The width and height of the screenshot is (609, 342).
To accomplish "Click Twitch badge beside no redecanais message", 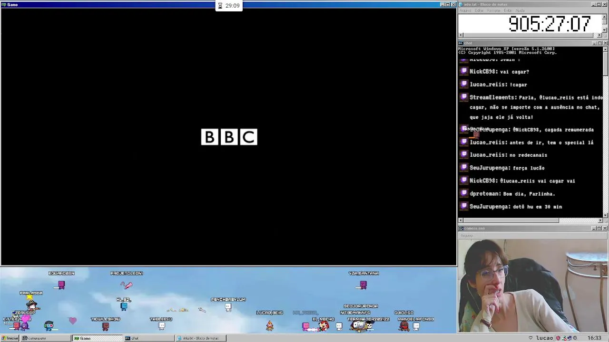I will tap(464, 154).
